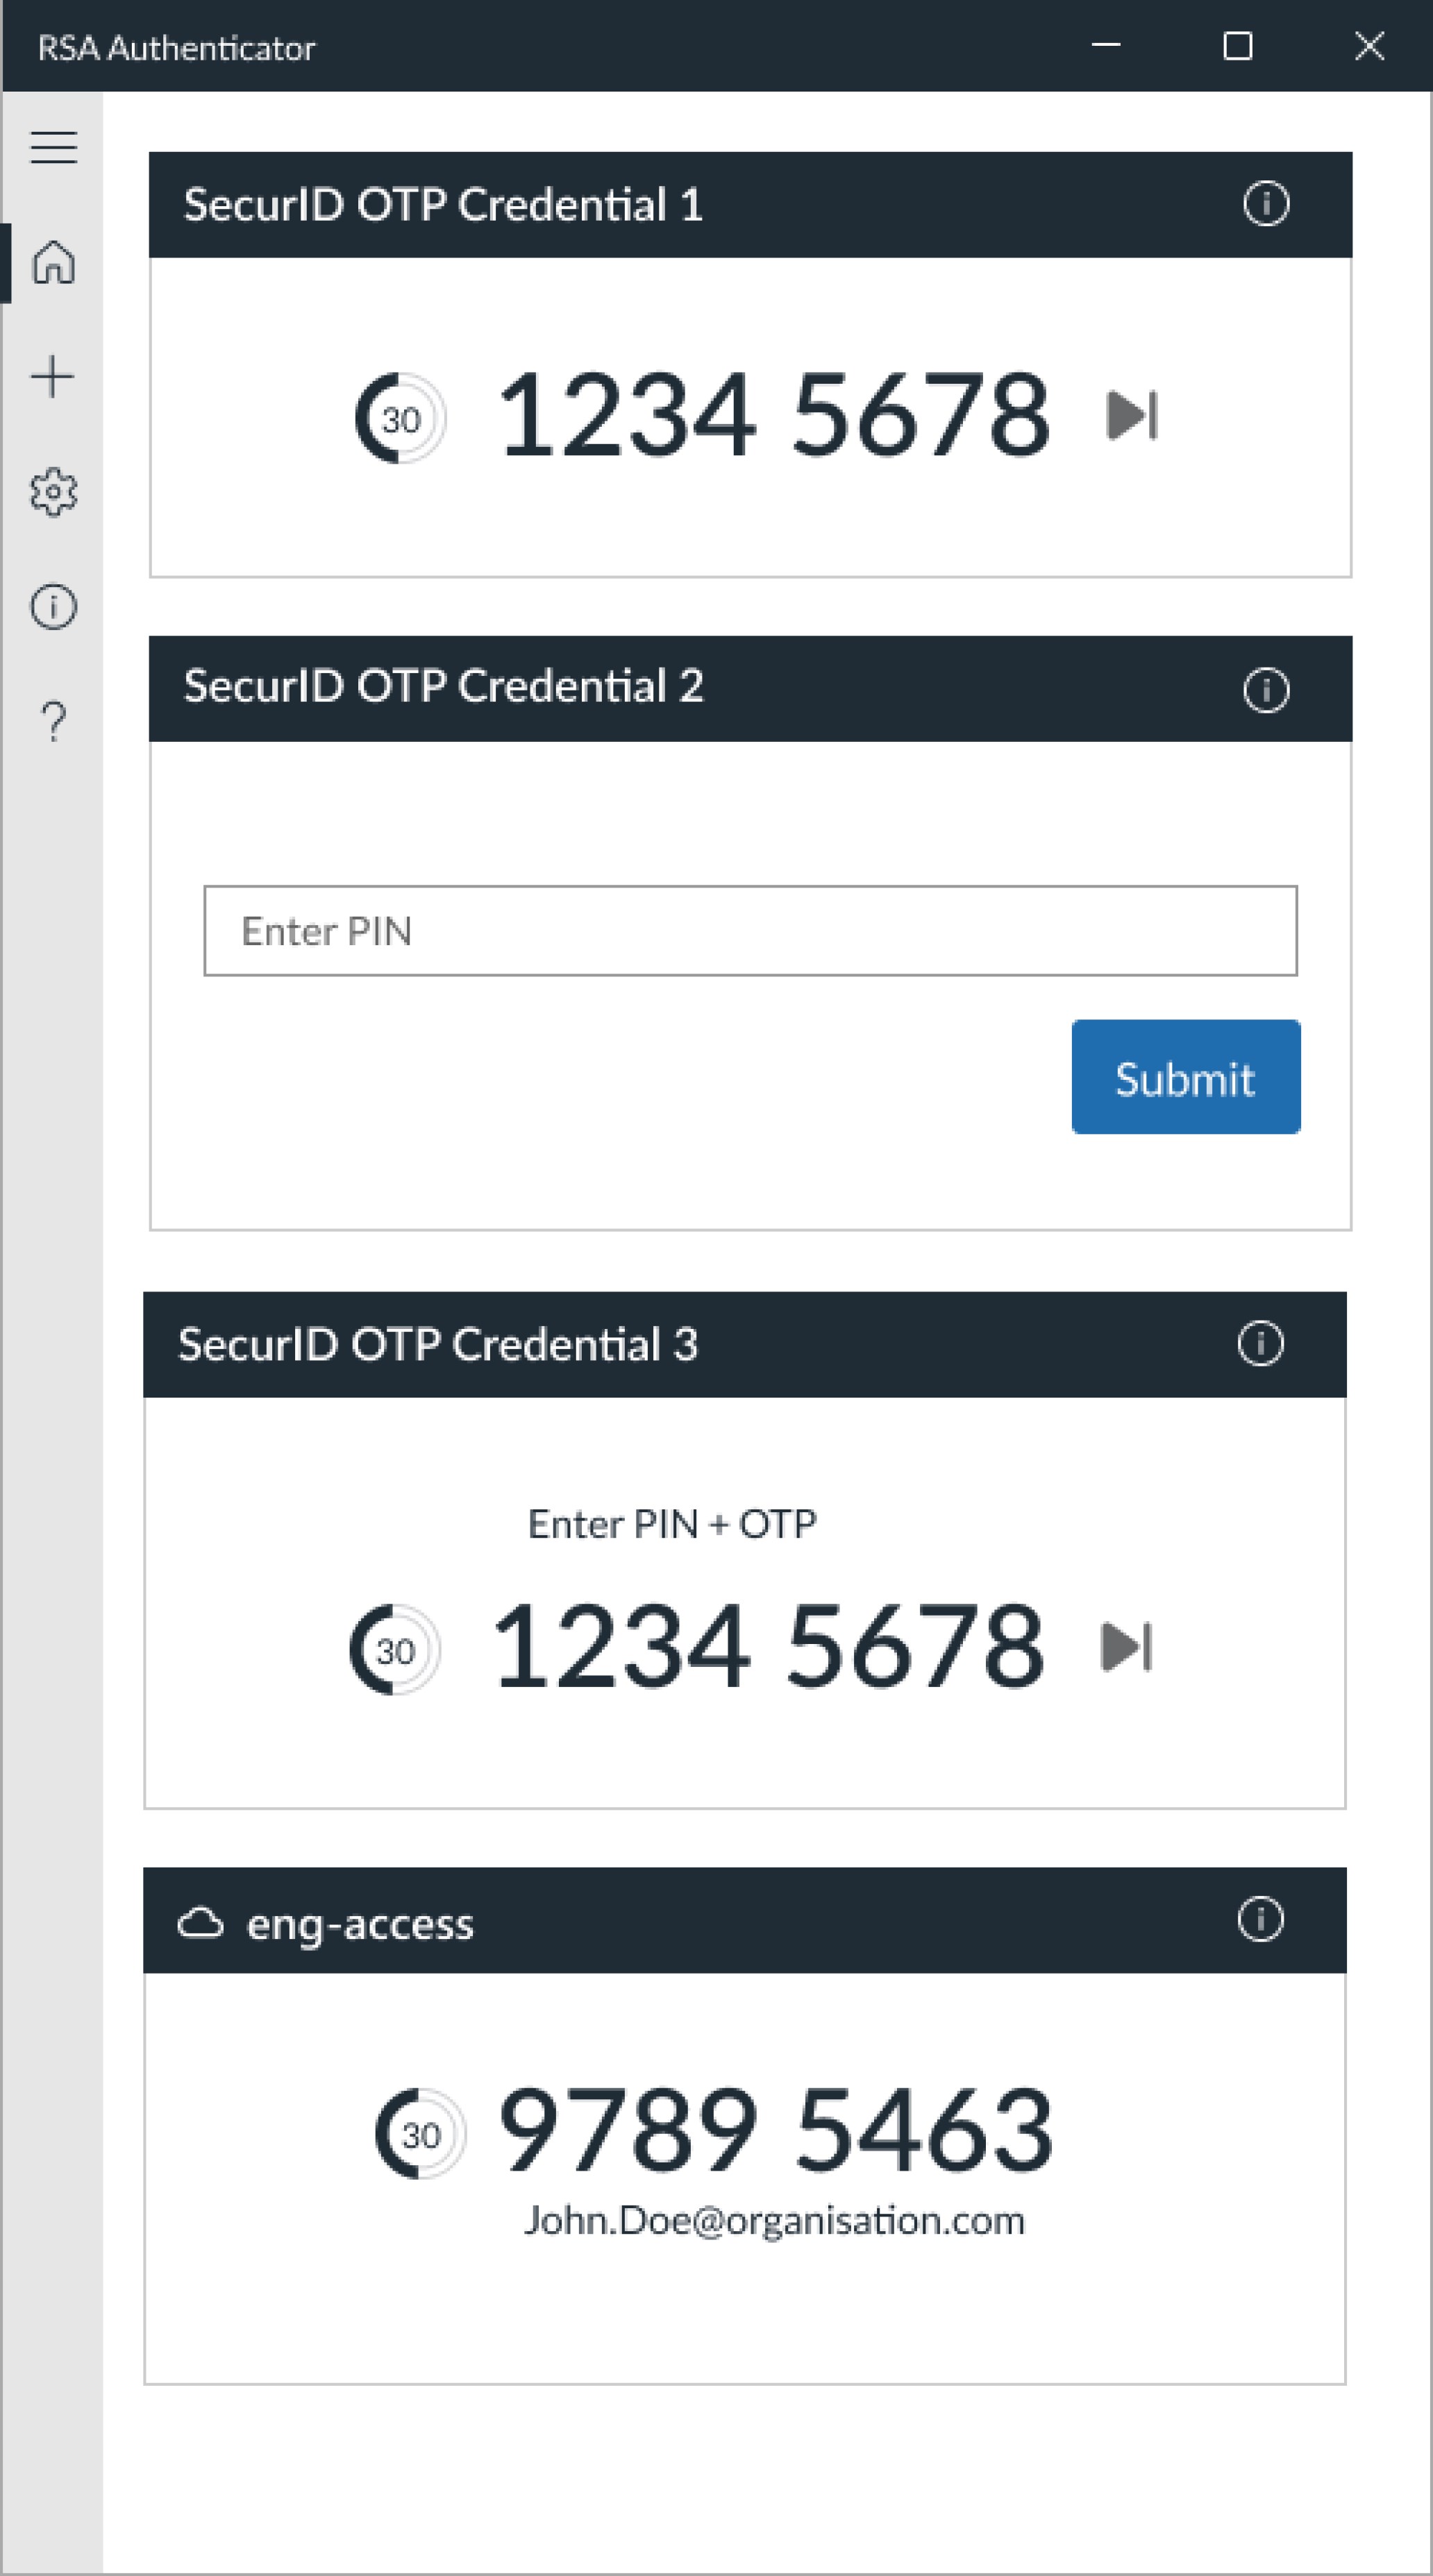
Task: Click the plus icon to add credential
Action: [x=53, y=377]
